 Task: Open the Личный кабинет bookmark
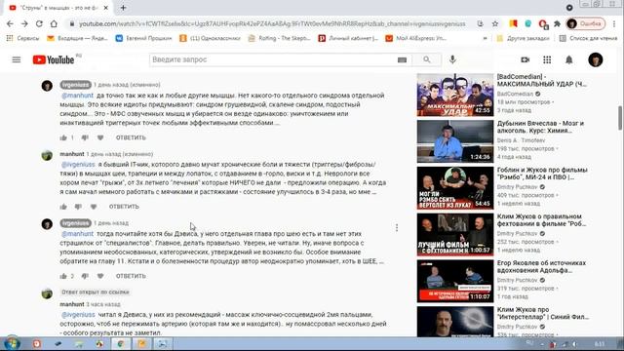coord(348,38)
